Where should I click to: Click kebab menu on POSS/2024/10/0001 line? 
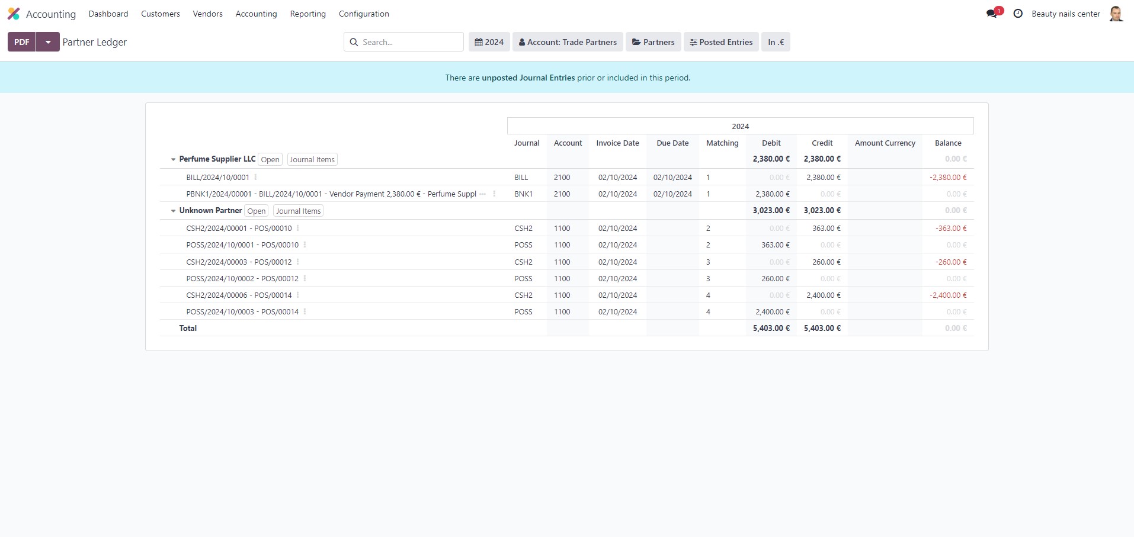304,245
